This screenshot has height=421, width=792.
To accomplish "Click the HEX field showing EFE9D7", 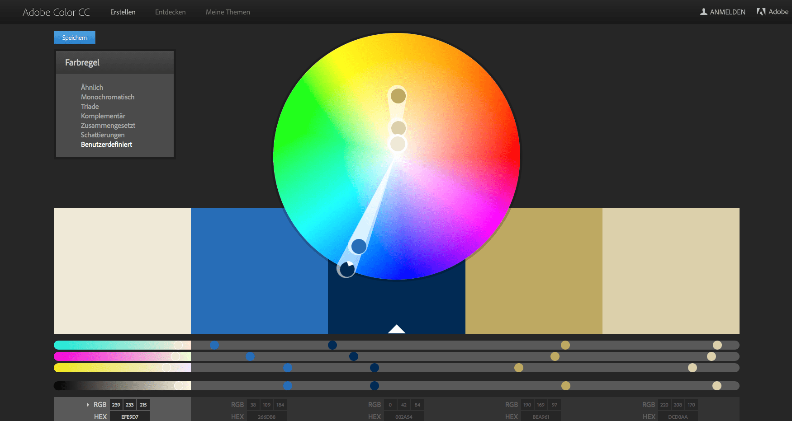I will coord(130,416).
